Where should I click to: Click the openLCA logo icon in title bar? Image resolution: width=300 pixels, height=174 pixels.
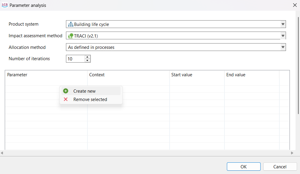click(x=5, y=5)
